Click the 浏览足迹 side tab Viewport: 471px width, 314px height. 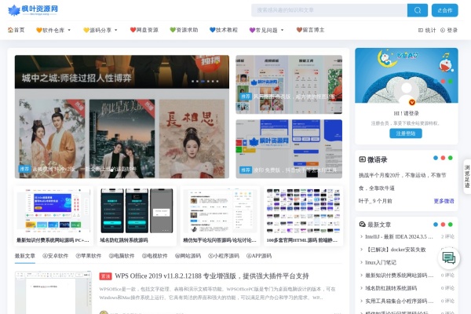466,176
